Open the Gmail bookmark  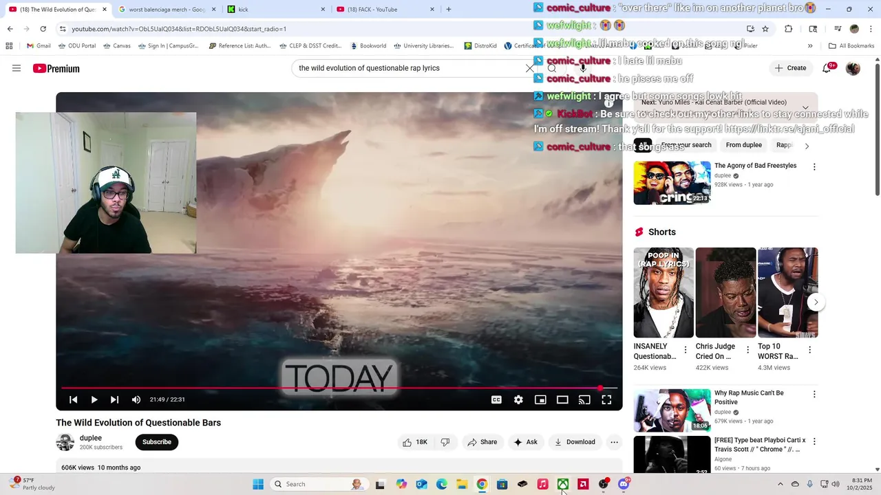(39, 46)
